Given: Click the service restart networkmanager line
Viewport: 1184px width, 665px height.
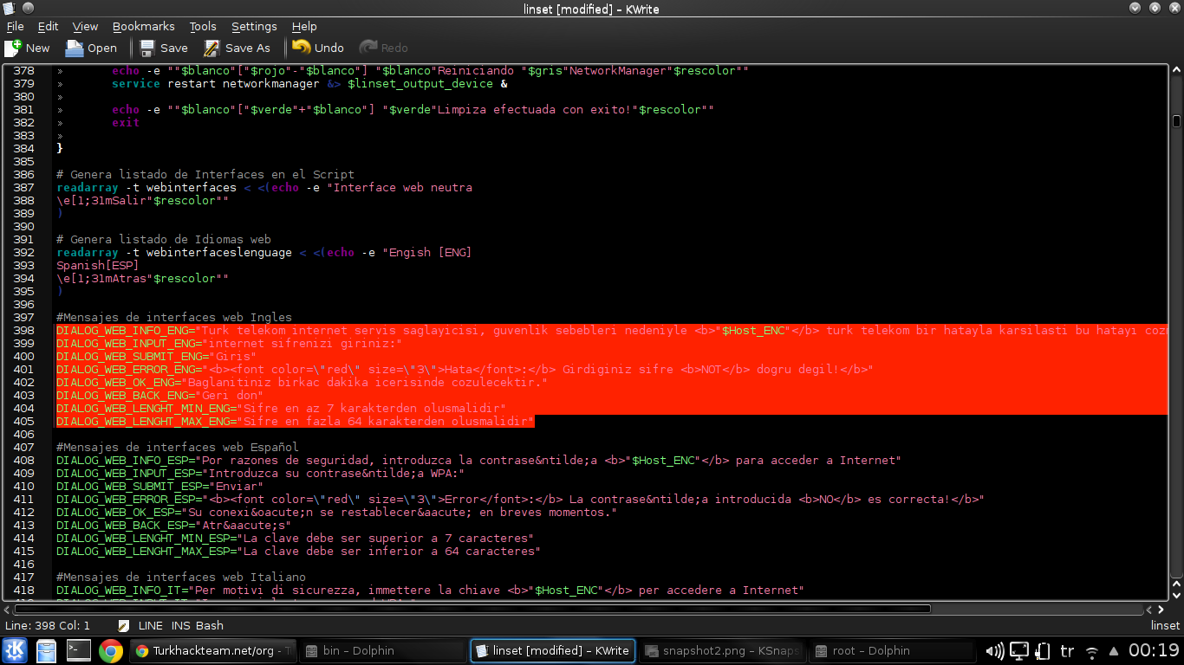Looking at the screenshot, I should coord(309,84).
